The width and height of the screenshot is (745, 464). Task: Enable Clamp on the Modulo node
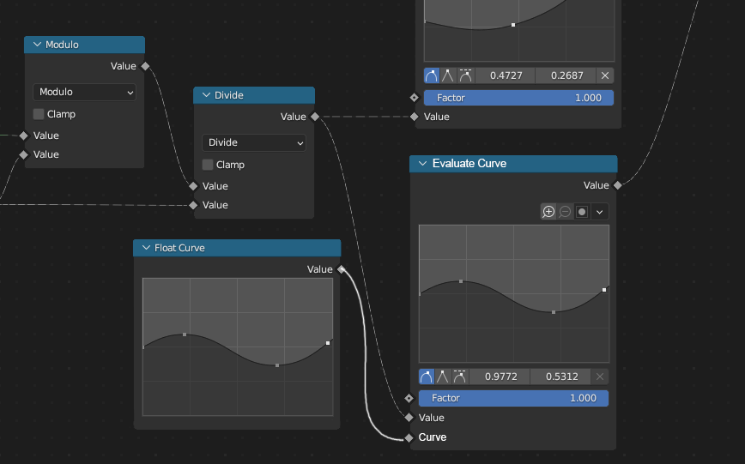(39, 114)
